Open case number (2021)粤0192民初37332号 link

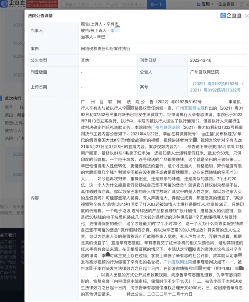pyautogui.click(x=217, y=90)
